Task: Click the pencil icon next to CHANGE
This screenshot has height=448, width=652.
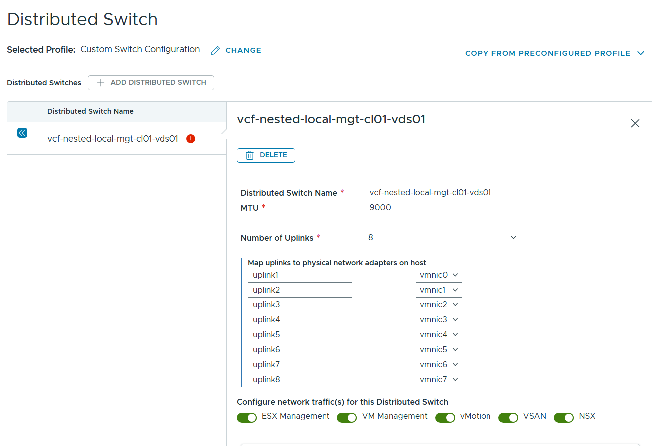Action: point(215,50)
